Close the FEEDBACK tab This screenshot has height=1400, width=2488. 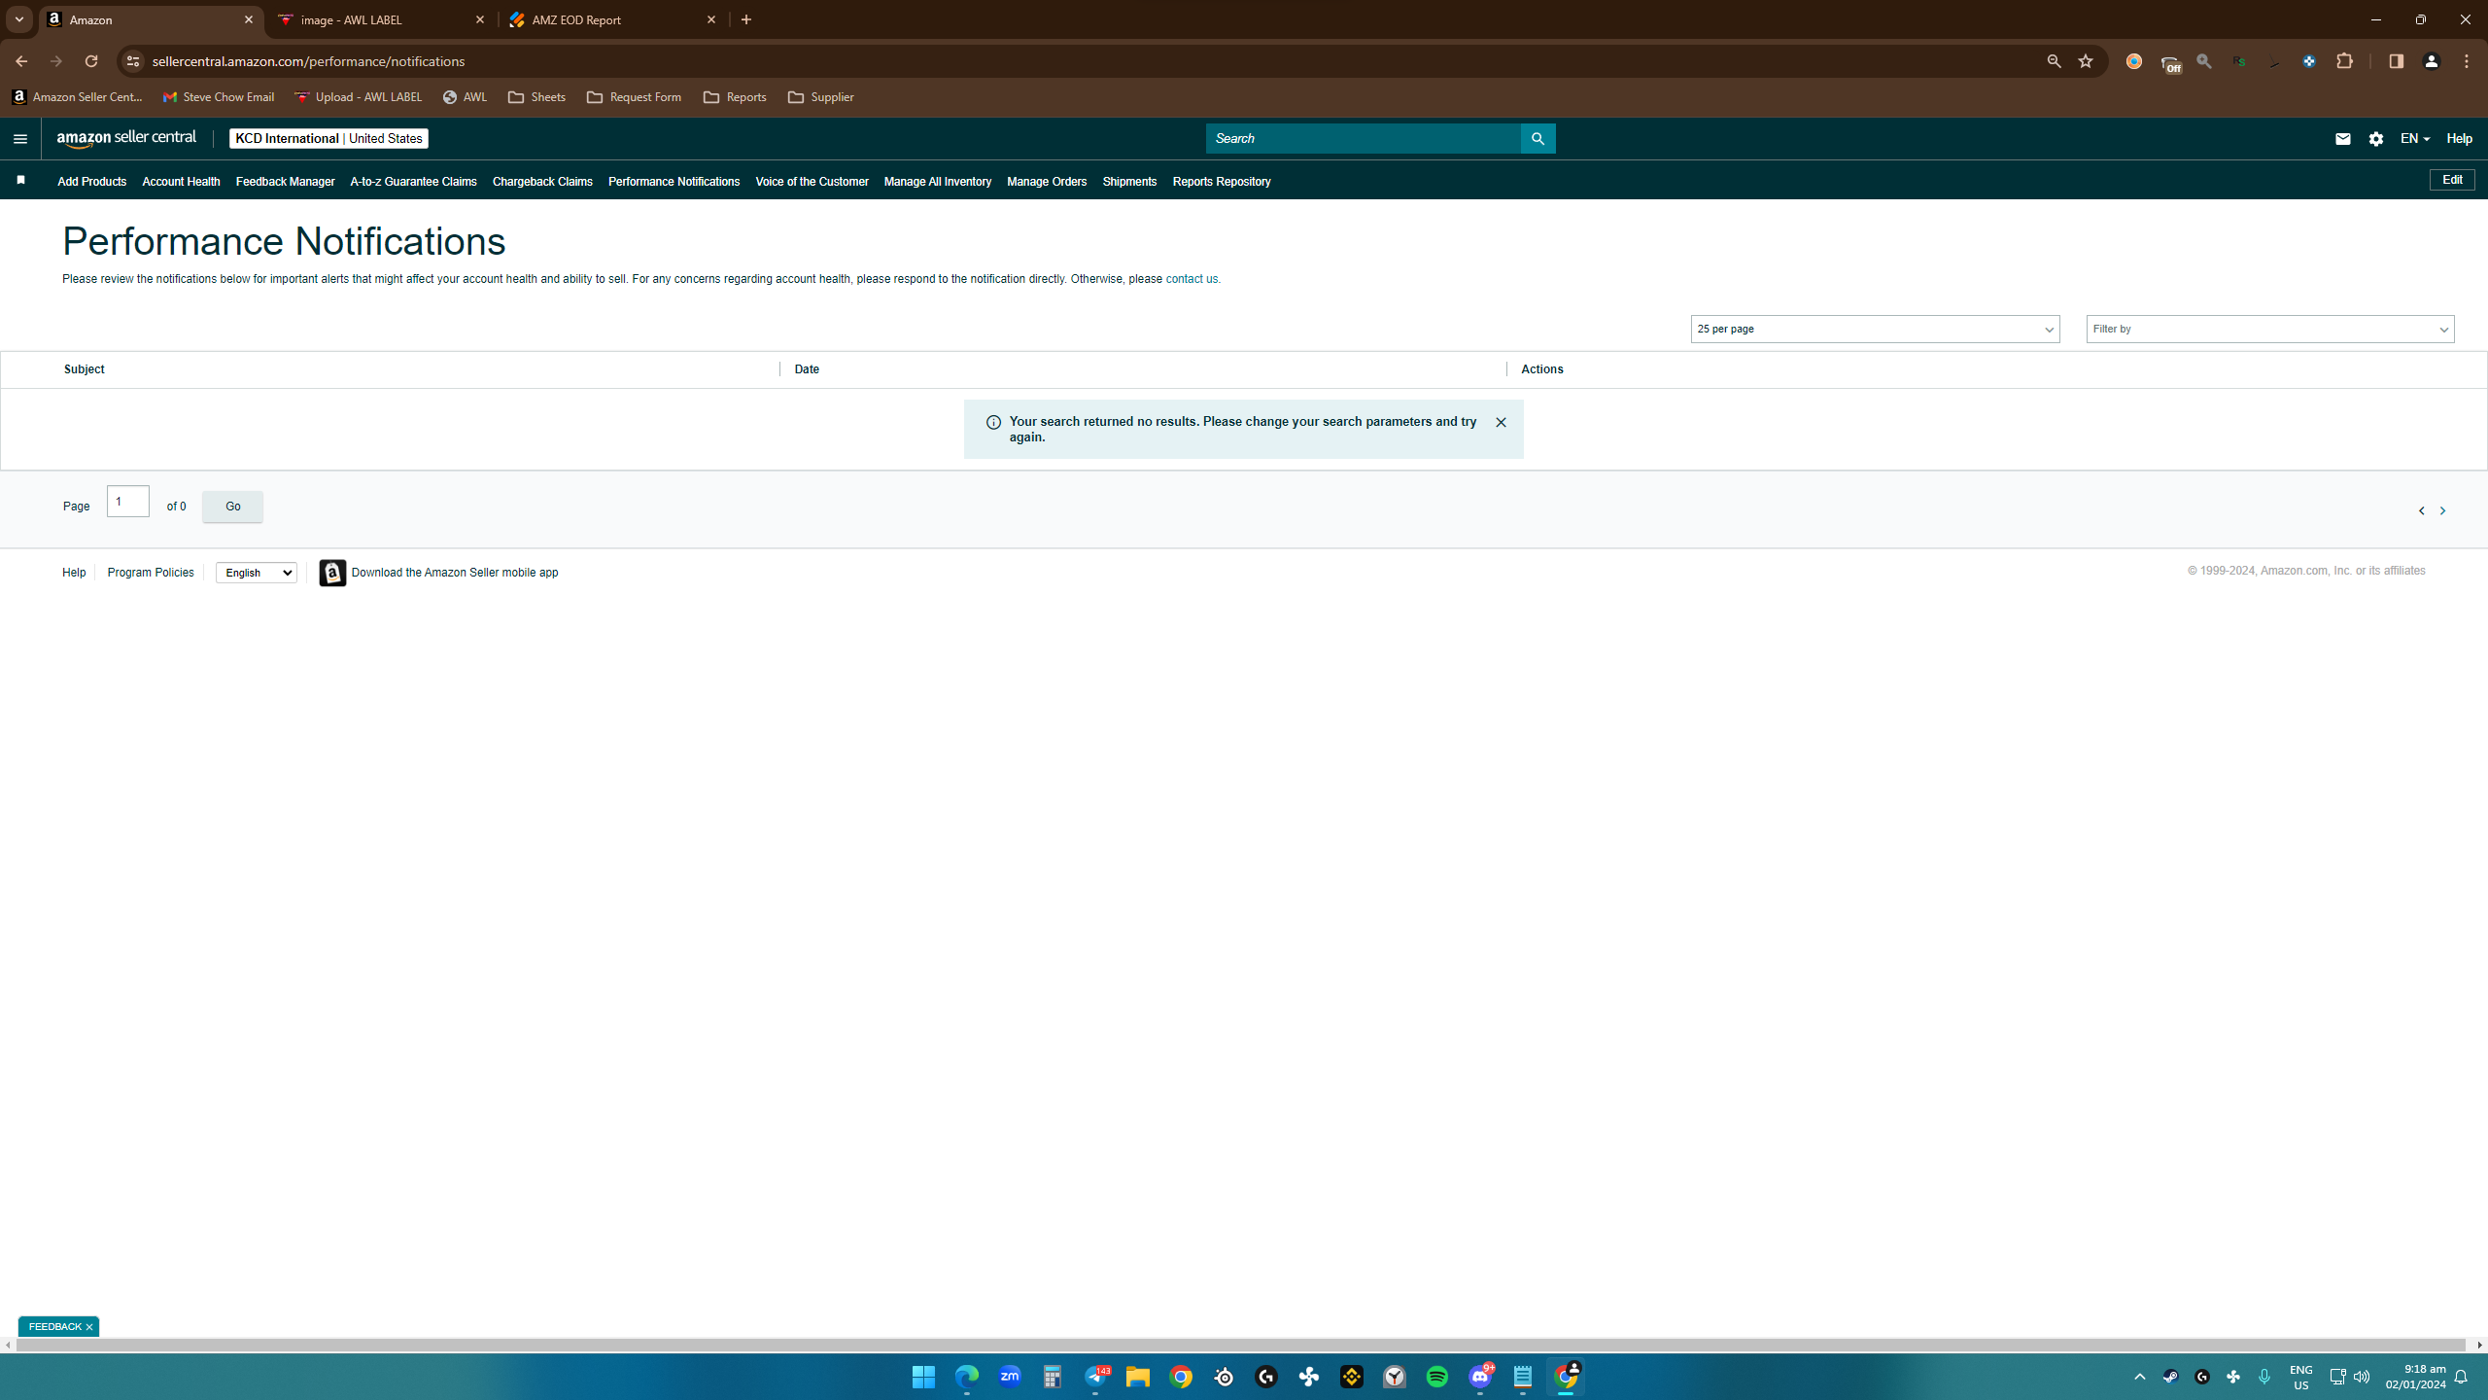click(88, 1327)
